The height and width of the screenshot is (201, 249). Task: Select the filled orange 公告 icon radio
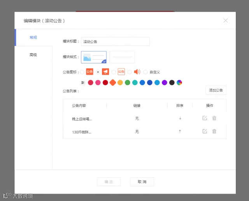point(82,72)
